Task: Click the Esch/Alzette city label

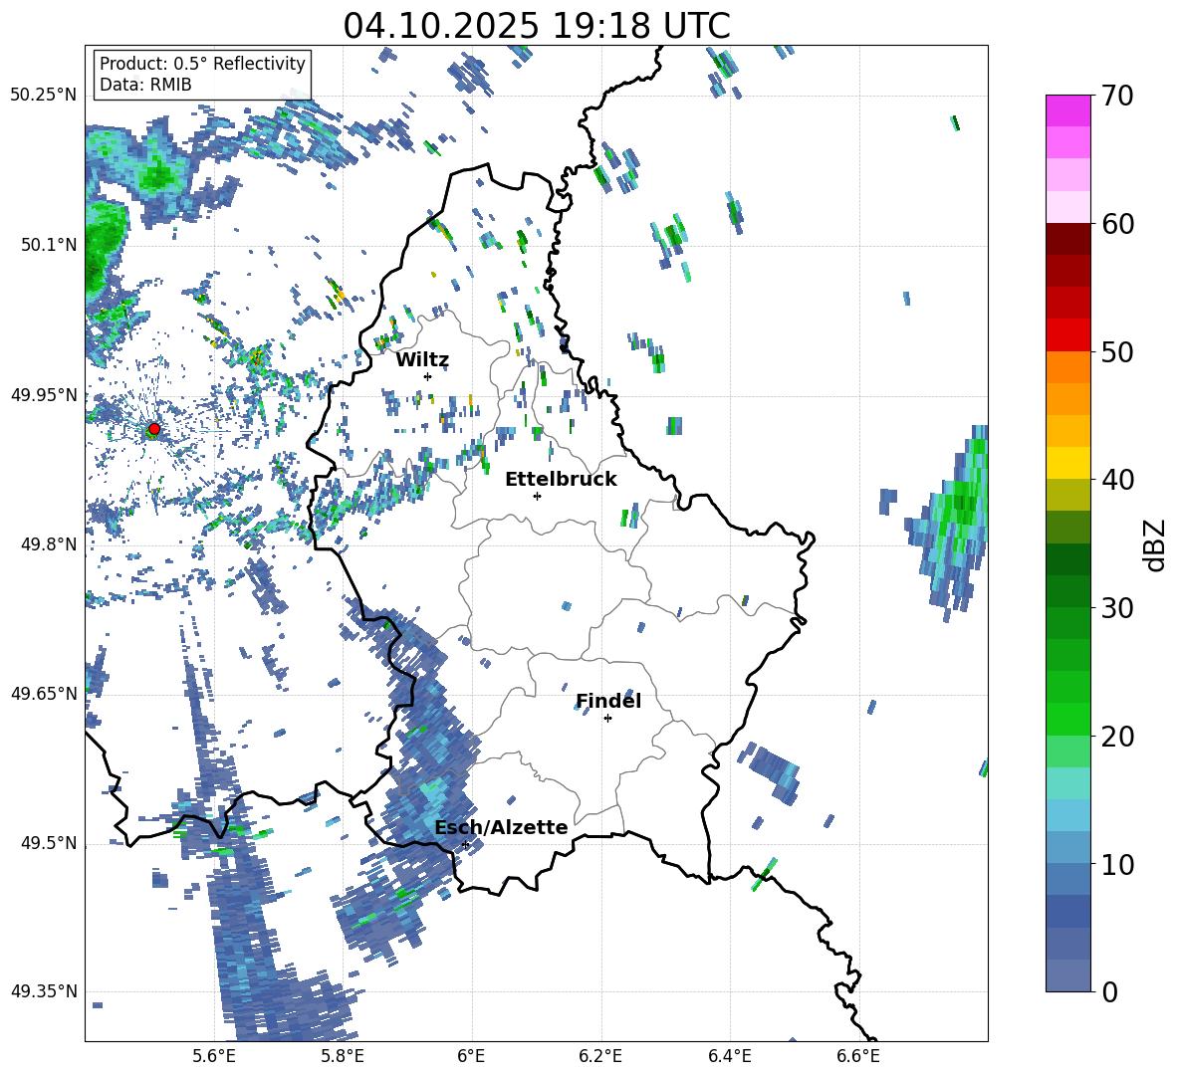Action: (501, 827)
